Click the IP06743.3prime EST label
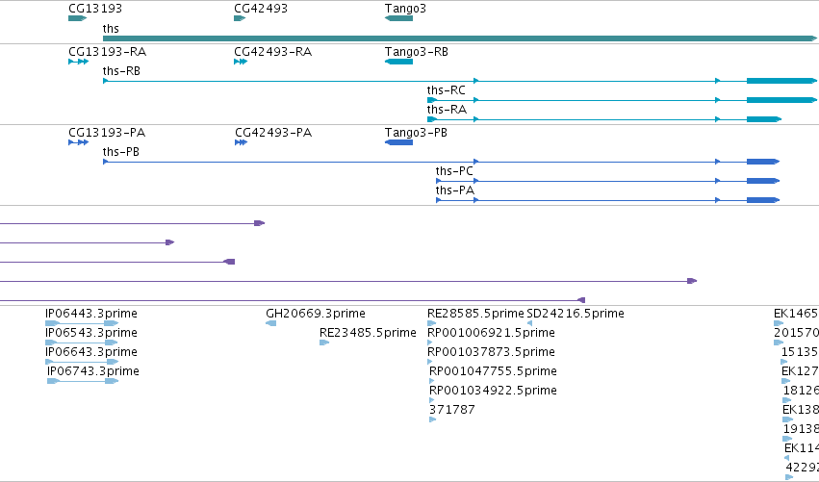 [93, 371]
